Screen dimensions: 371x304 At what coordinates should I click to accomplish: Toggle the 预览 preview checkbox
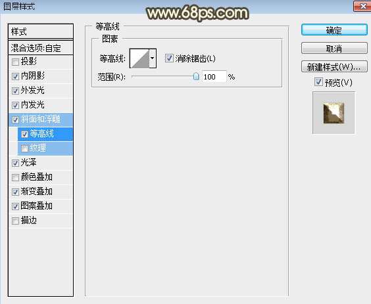318,82
